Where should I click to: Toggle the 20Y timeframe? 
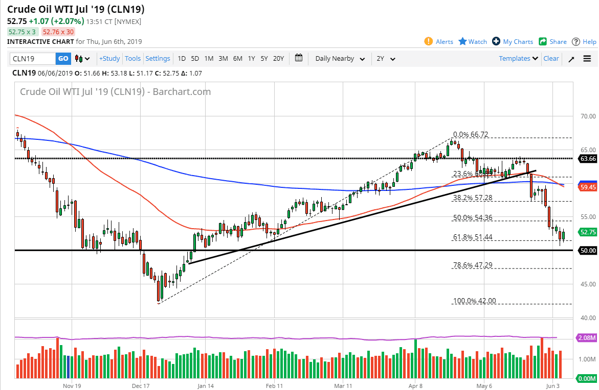[278, 59]
